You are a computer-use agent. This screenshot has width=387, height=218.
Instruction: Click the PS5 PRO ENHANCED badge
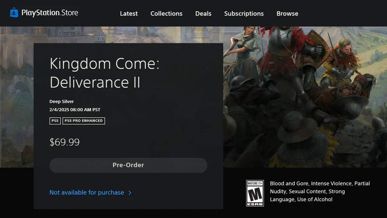pos(84,121)
